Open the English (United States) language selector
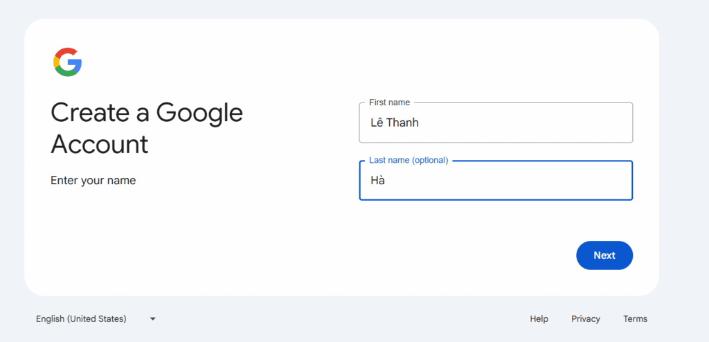 [x=82, y=319]
